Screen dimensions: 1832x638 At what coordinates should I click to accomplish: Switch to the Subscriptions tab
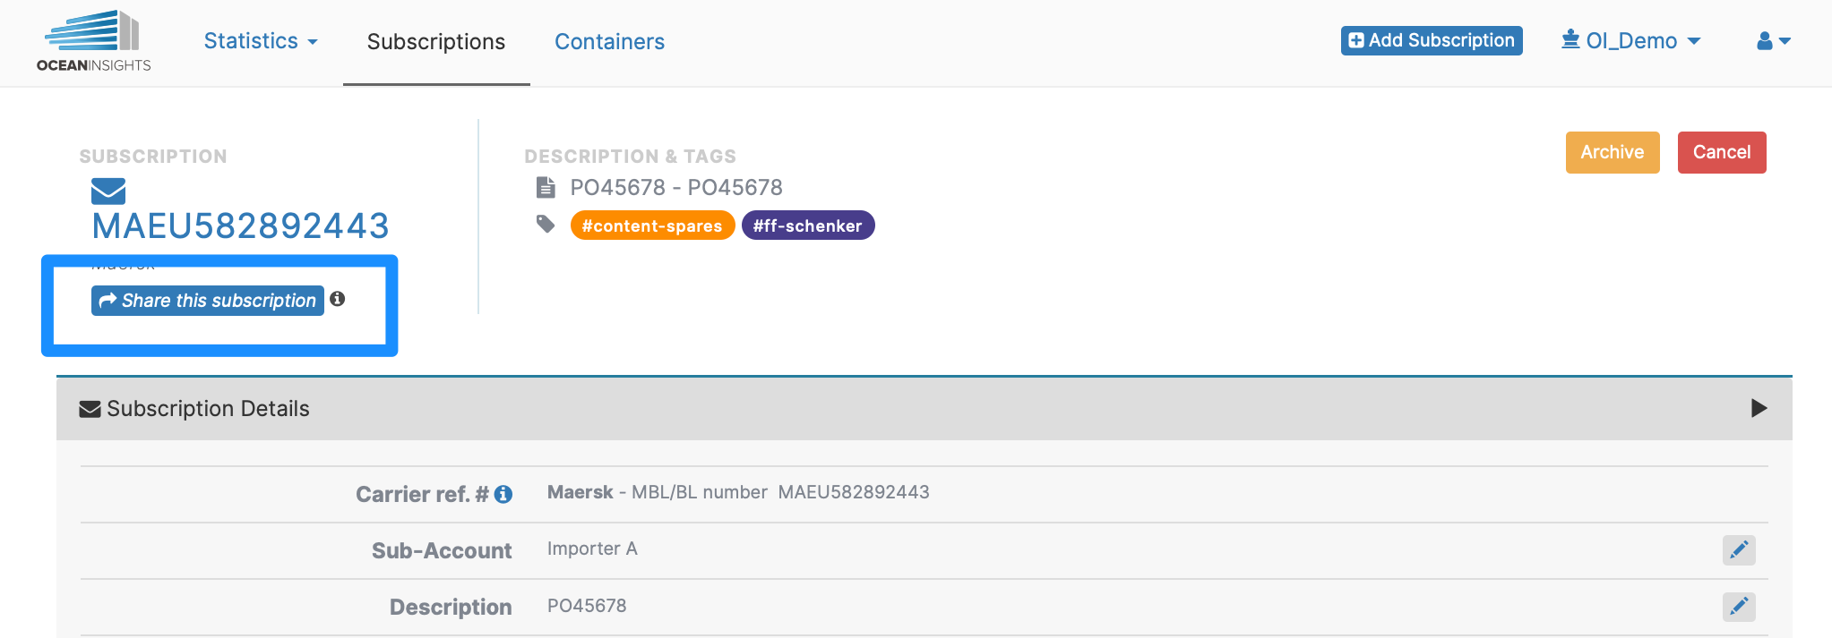click(x=436, y=42)
